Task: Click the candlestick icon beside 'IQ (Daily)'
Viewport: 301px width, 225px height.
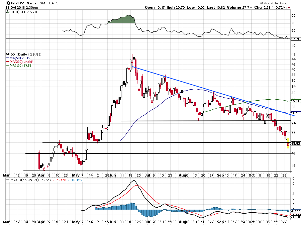Action: (x=8, y=54)
